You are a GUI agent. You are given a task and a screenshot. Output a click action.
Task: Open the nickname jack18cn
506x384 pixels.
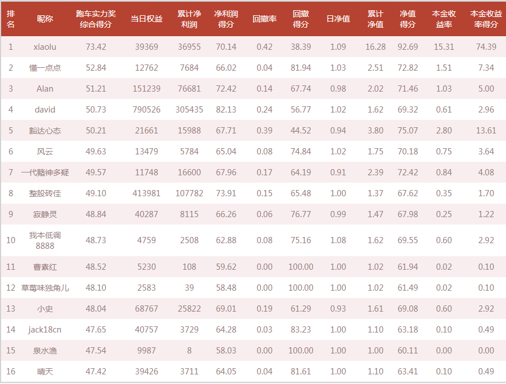coord(45,330)
